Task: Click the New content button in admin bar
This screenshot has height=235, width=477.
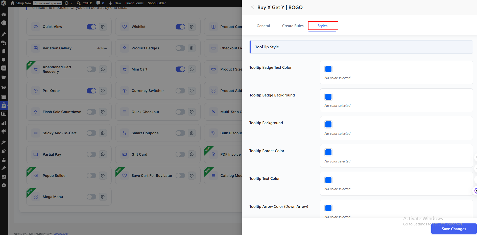Action: click(115, 3)
